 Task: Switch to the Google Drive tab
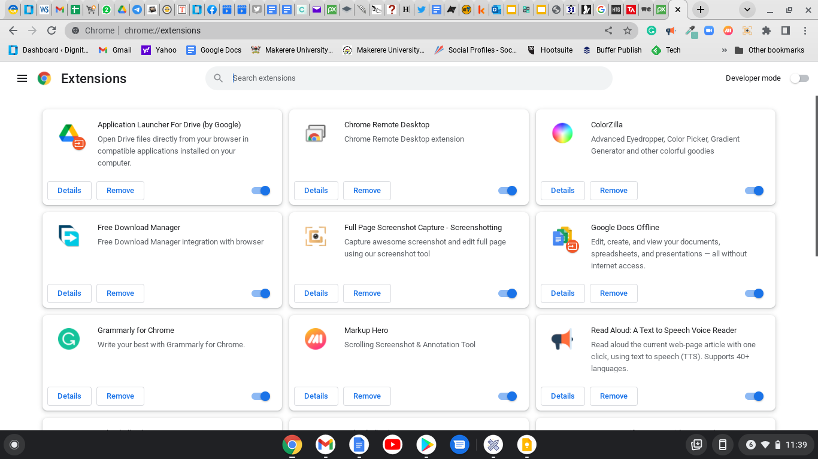tap(122, 10)
